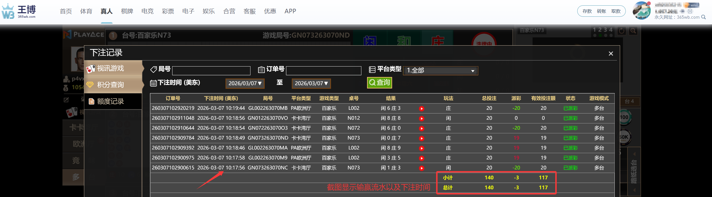This screenshot has width=712, height=197.
Task: Open the 优惠 navigation menu item
Action: (270, 11)
